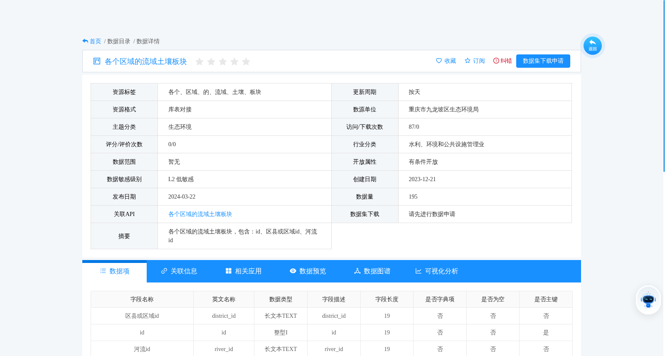Click the river_id English name cell
This screenshot has height=356, width=665.
point(224,349)
